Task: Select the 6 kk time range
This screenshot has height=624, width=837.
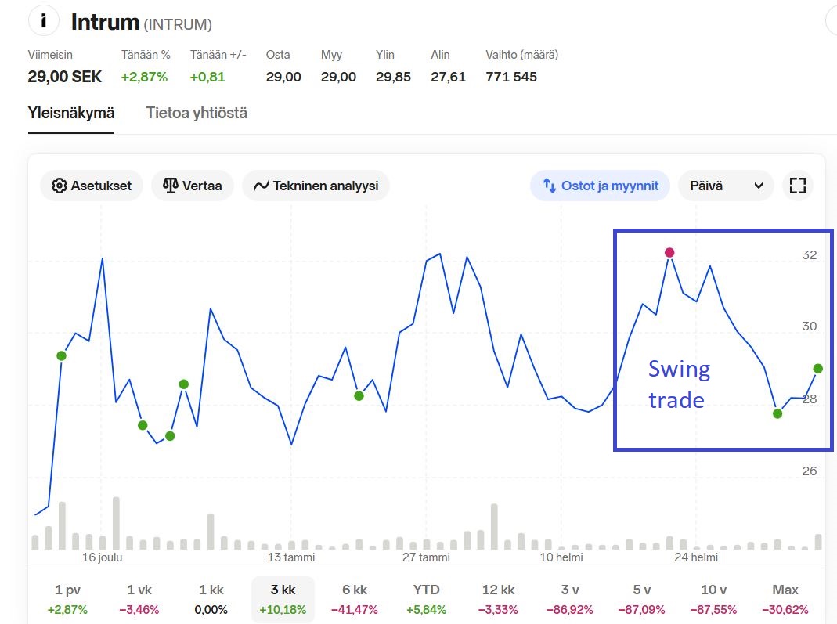Action: tap(355, 599)
